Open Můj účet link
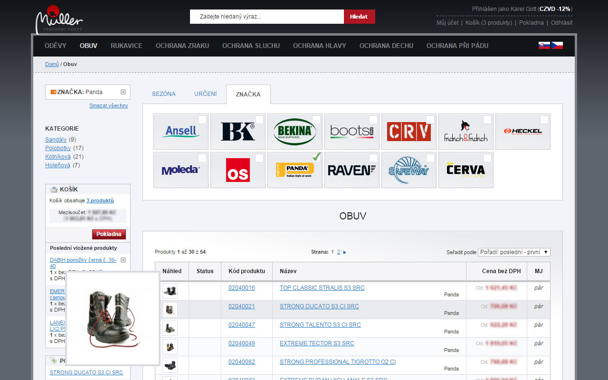Viewport: 608px width, 380px height. pos(447,22)
